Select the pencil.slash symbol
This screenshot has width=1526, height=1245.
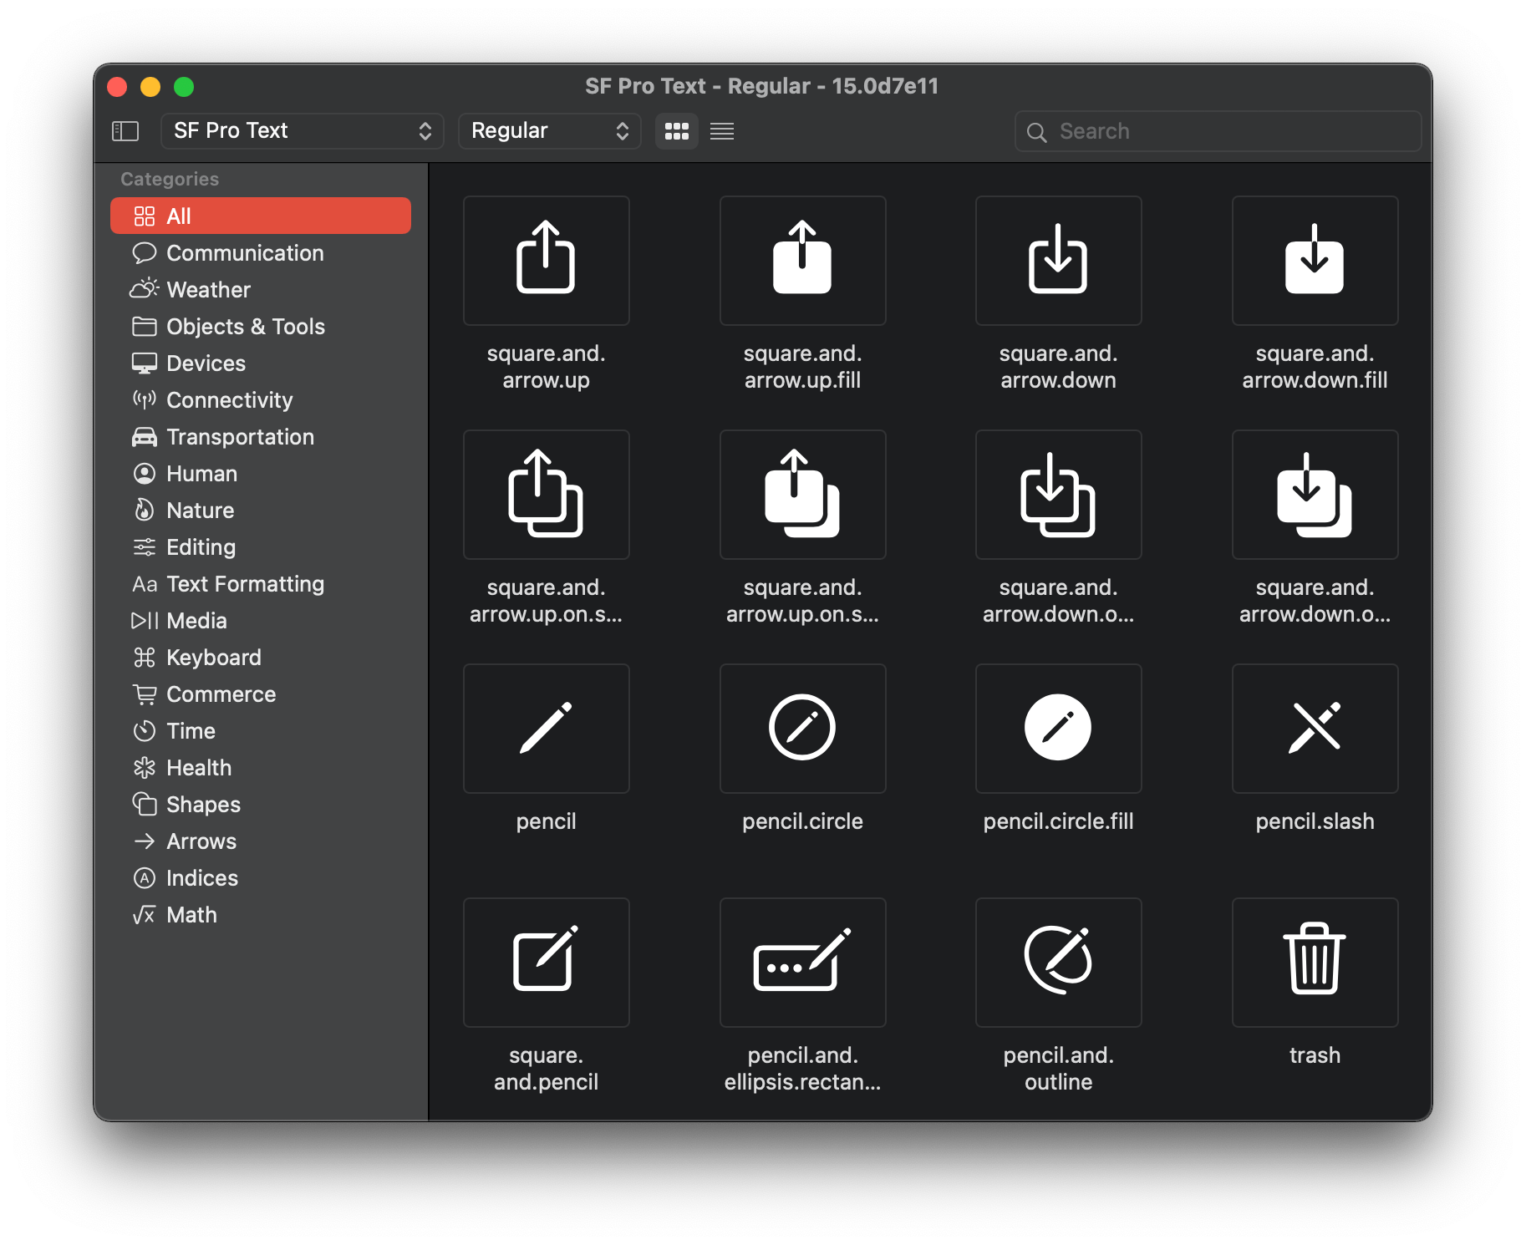[1315, 729]
